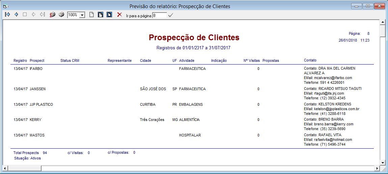Image resolution: width=388 pixels, height=174 pixels.
Task: Maximize the report preview window
Action: click(368, 6)
